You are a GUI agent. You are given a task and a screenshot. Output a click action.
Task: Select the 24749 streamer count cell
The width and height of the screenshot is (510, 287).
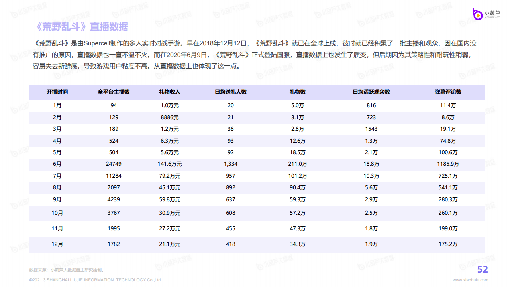click(x=114, y=164)
